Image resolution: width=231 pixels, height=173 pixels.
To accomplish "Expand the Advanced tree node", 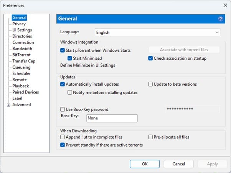I will [8, 105].
